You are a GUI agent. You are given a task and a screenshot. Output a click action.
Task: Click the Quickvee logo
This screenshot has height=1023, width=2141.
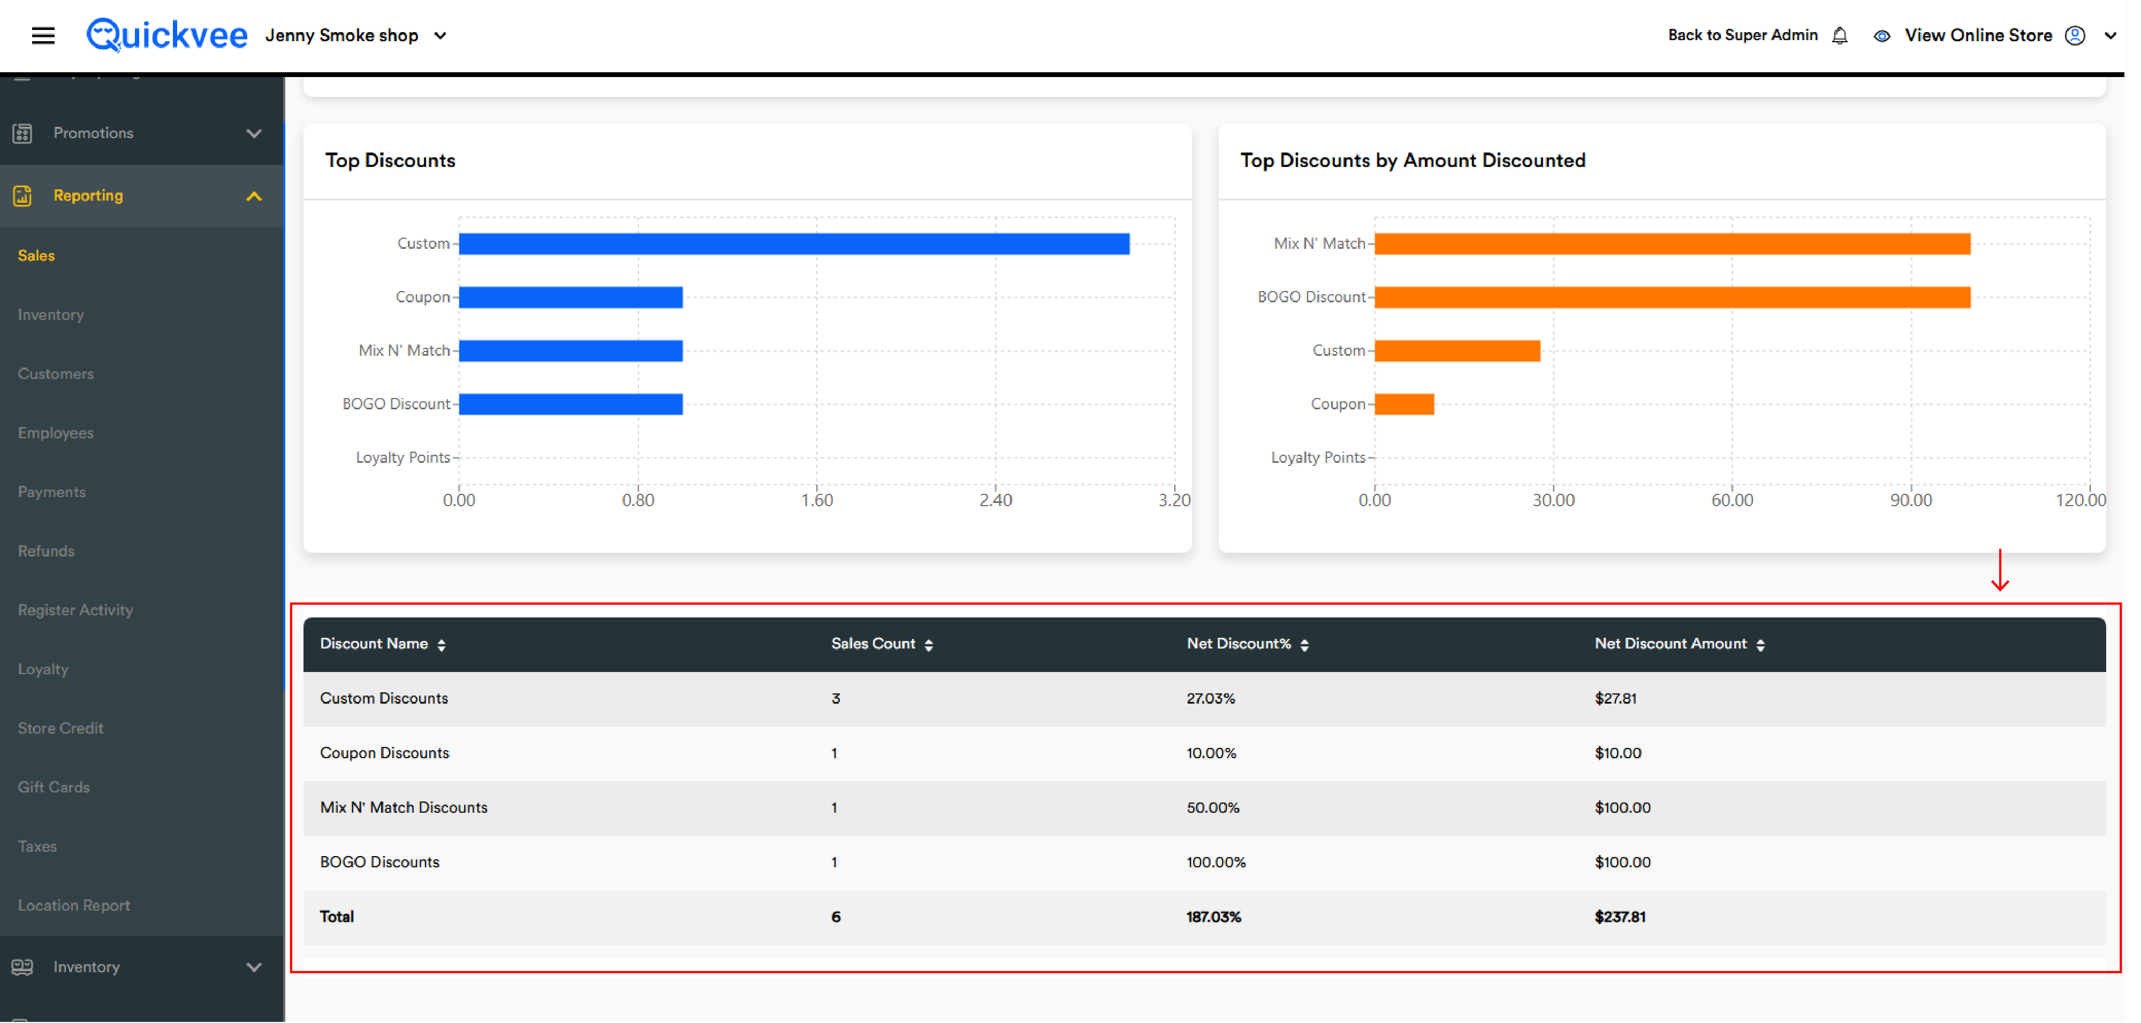tap(167, 35)
